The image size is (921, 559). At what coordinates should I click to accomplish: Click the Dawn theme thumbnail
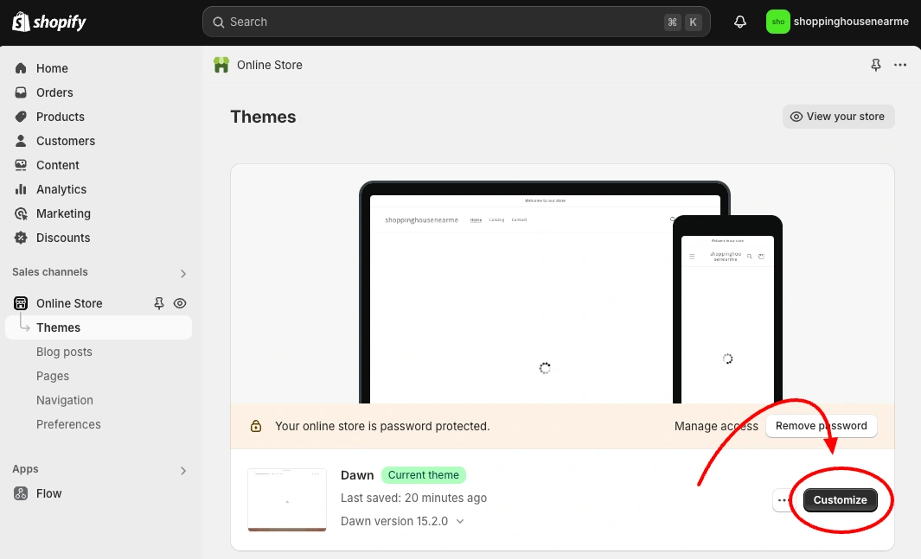point(286,499)
